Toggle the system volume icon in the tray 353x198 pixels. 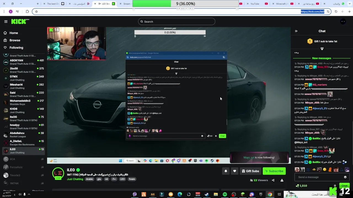[20, 194]
